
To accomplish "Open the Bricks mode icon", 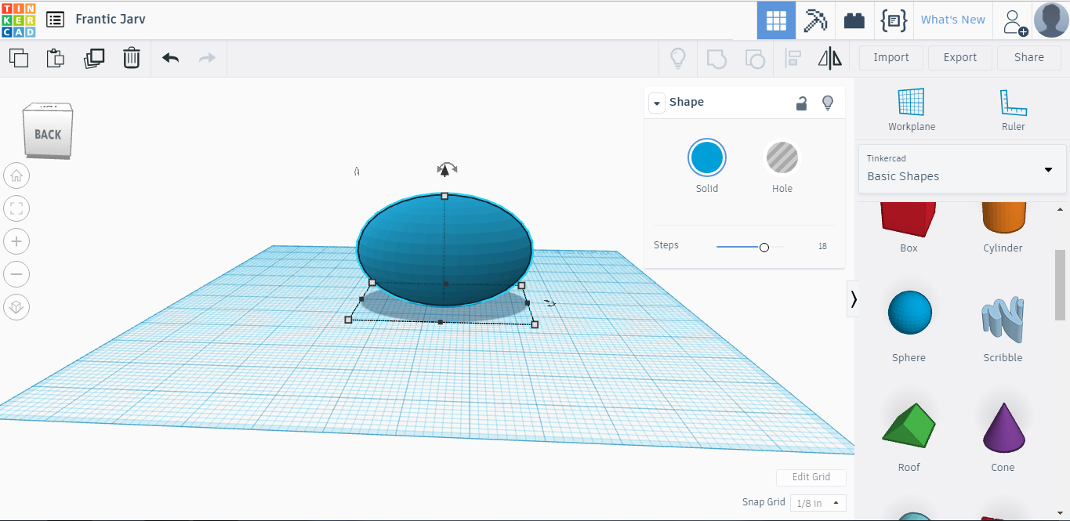I will coord(854,20).
